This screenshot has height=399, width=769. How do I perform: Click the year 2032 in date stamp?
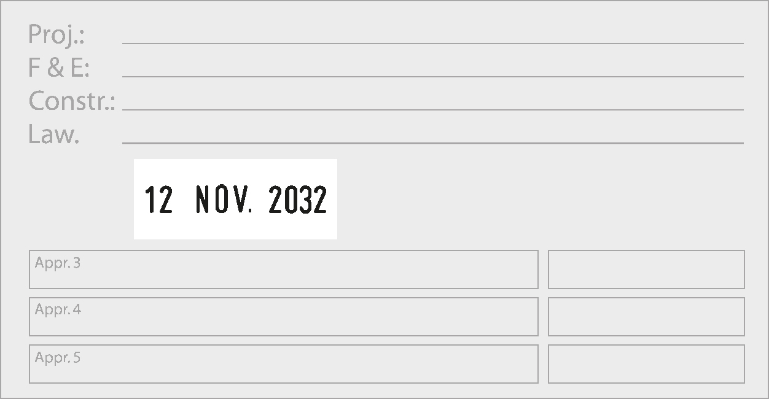click(298, 199)
